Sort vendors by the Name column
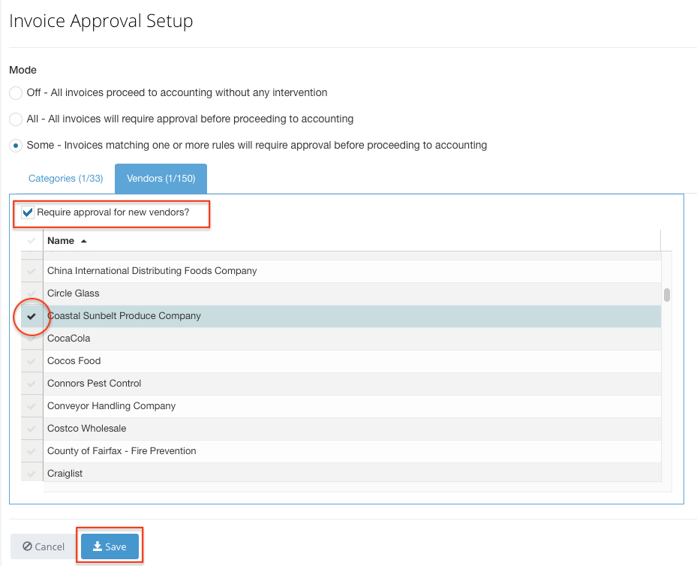 tap(60, 241)
